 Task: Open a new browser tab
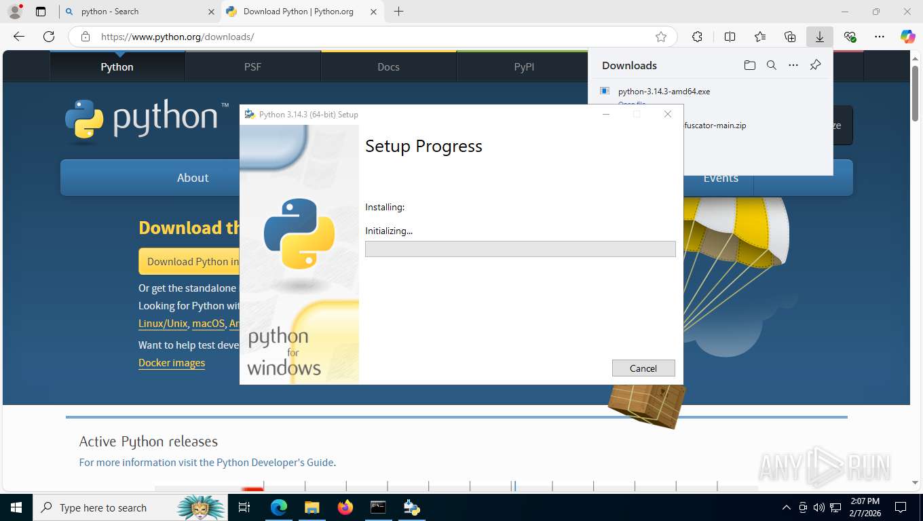(398, 12)
